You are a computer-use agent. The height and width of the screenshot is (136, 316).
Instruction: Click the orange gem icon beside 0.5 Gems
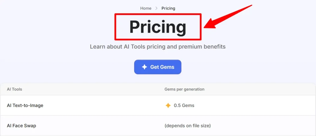tap(168, 106)
